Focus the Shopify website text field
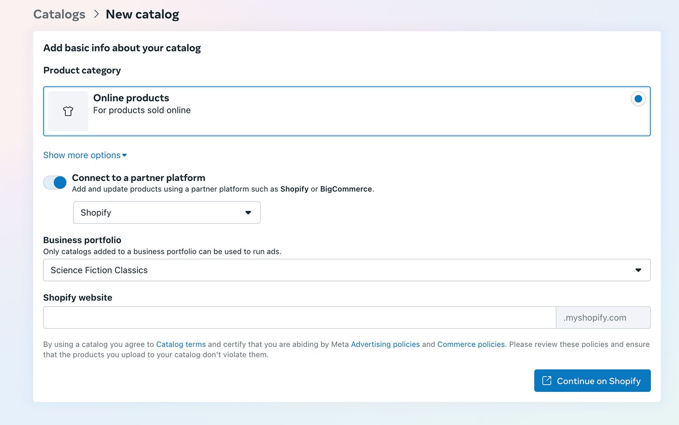Screen dimensions: 679x425 (x=299, y=318)
